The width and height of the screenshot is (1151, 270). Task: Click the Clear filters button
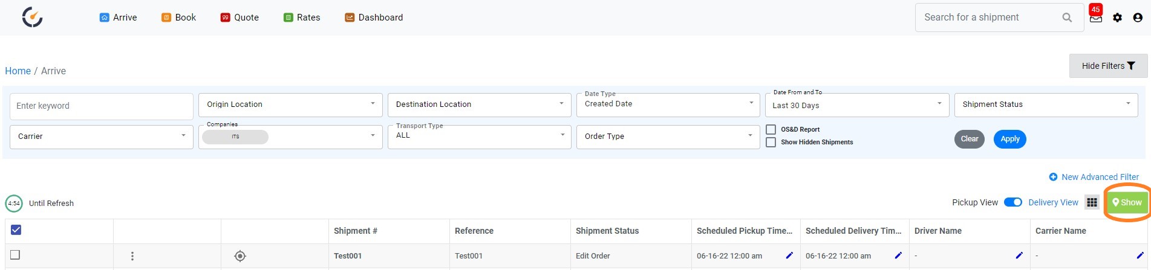(x=970, y=139)
